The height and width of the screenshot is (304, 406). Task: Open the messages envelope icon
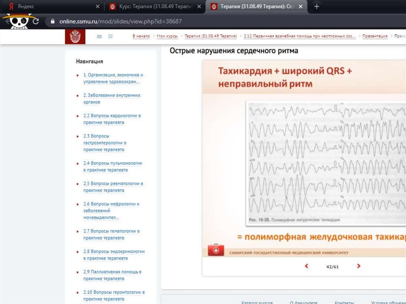click(100, 36)
